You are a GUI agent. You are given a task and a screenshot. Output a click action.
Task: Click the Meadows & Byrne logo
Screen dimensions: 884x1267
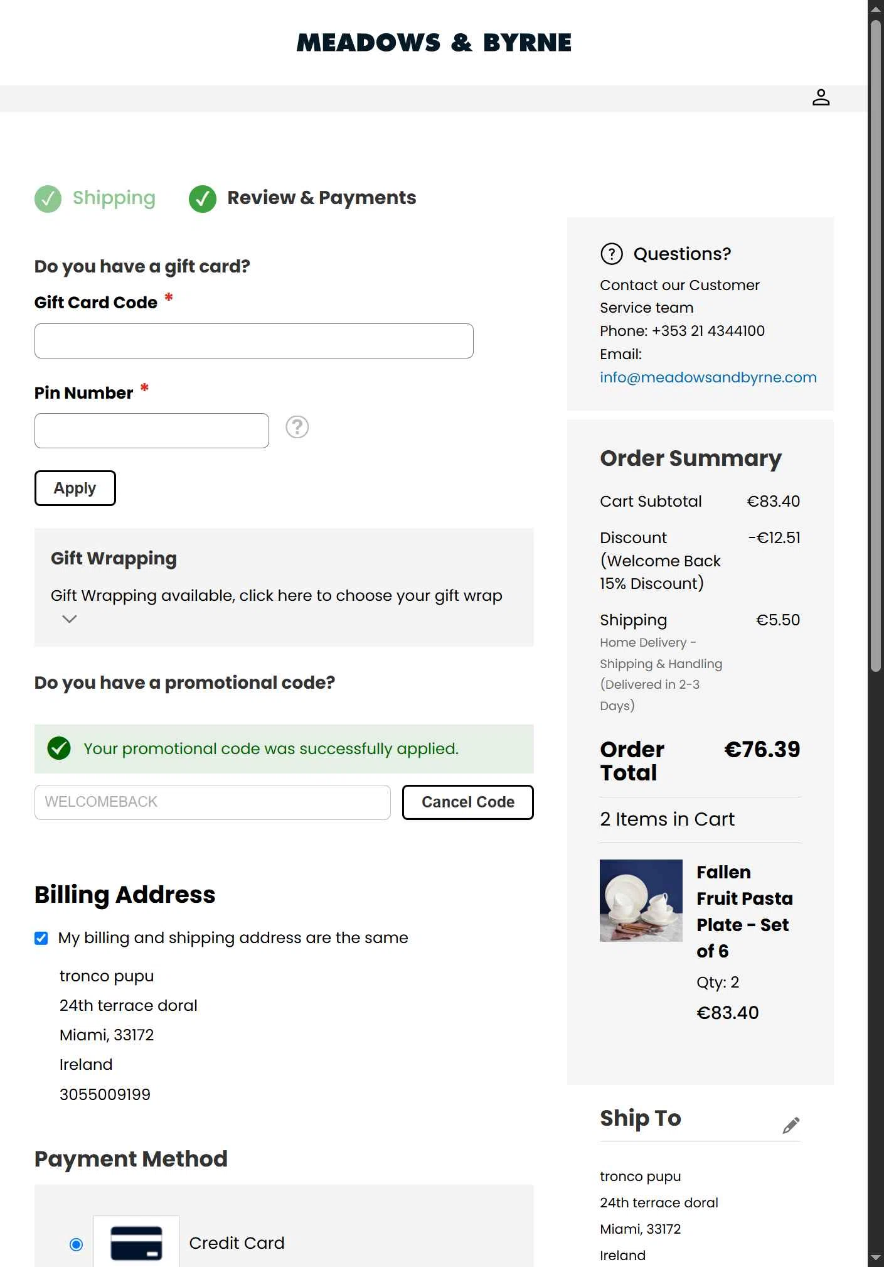434,43
